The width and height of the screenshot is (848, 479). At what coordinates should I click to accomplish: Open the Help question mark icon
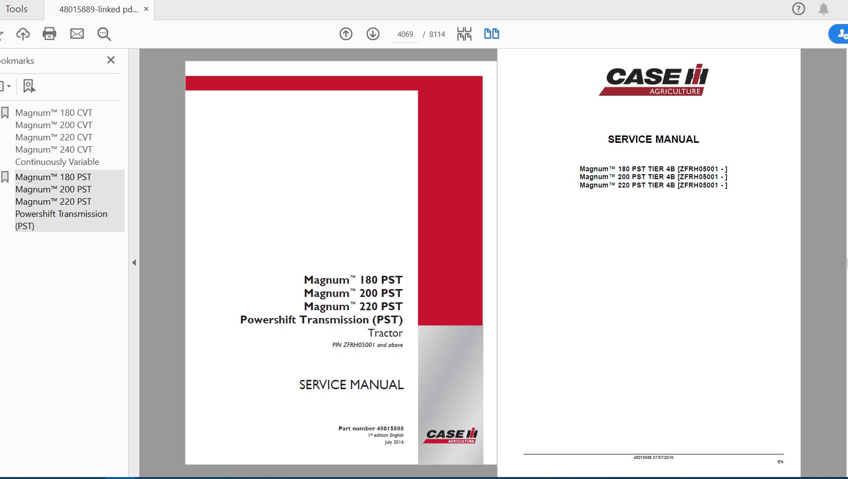(x=798, y=9)
